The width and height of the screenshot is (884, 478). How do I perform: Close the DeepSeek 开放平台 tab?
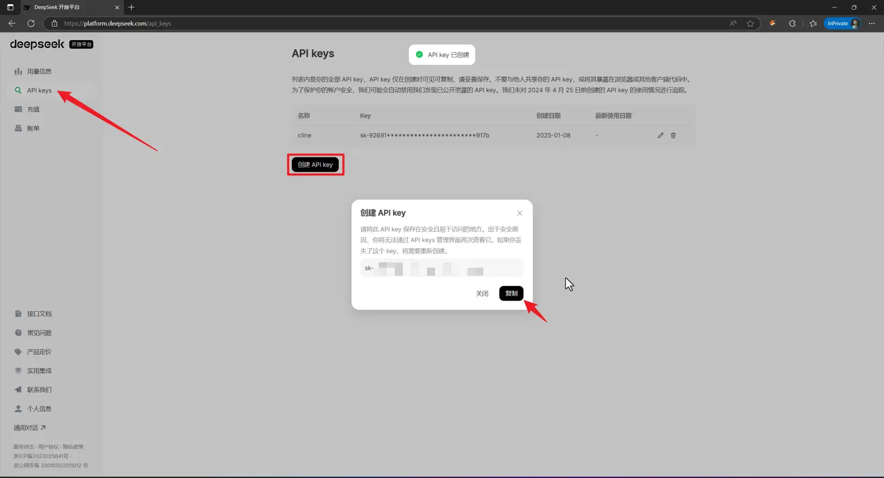(x=117, y=8)
